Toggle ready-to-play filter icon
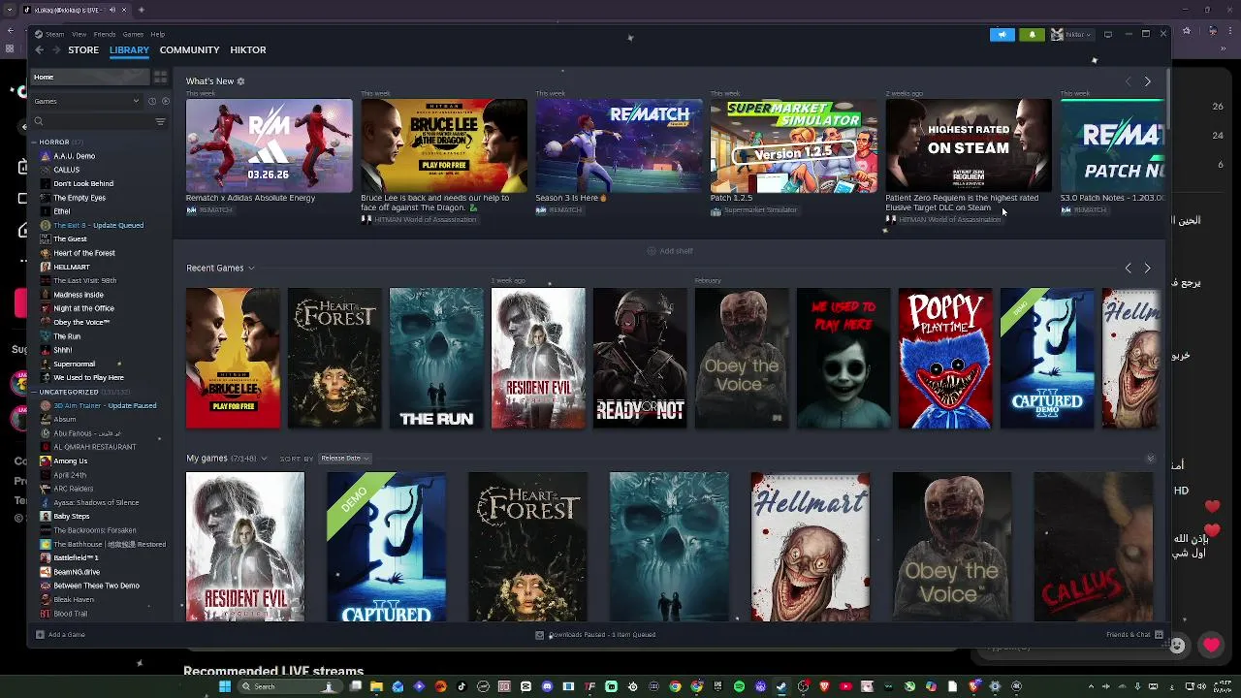 (166, 101)
